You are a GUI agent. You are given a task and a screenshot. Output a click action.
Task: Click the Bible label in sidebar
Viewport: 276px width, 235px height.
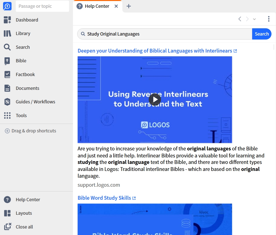pos(21,61)
